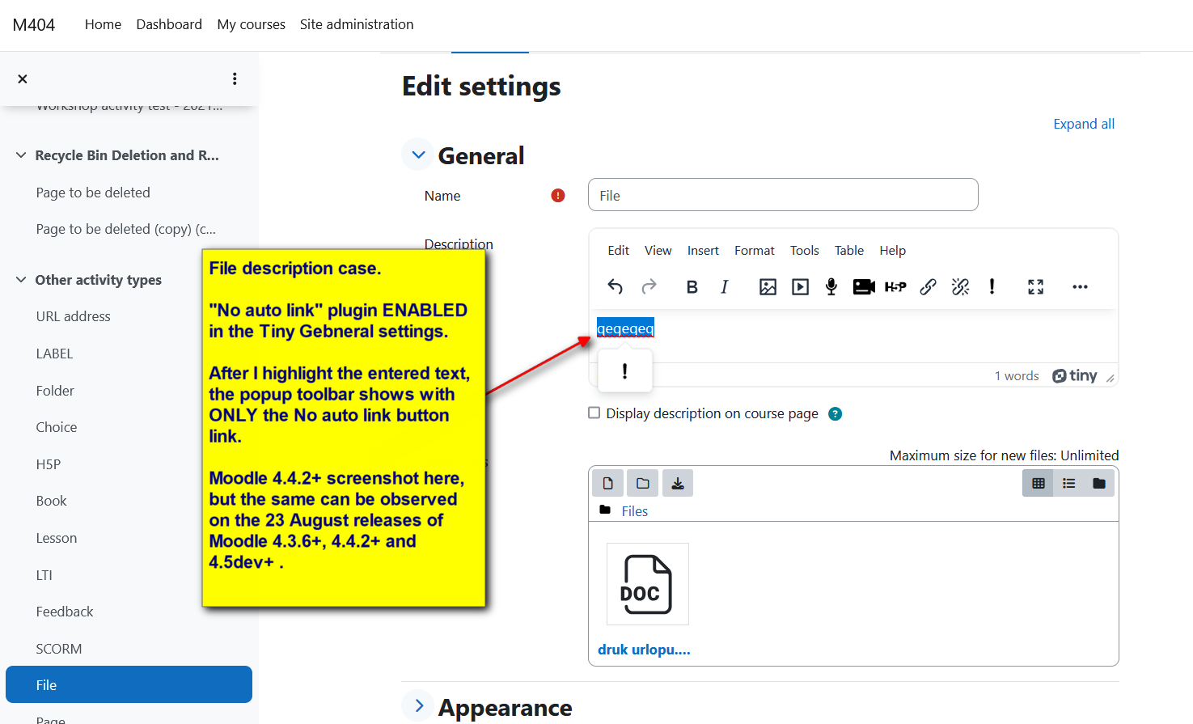The height and width of the screenshot is (724, 1193).
Task: Collapse the General section
Action: click(418, 155)
